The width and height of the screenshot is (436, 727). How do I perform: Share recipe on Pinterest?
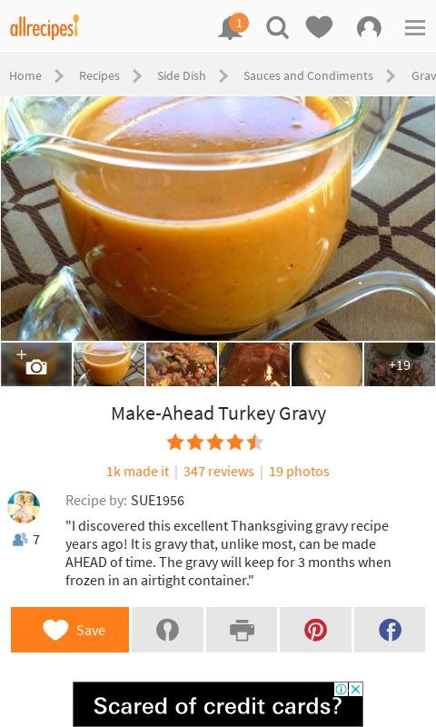click(315, 630)
